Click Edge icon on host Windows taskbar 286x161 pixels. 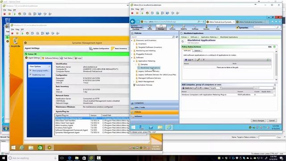pos(70,158)
